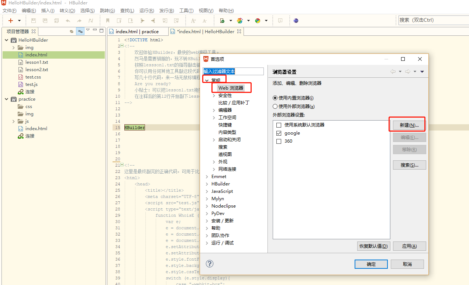Click the Undo arrow toolbar icon

(x=68, y=21)
